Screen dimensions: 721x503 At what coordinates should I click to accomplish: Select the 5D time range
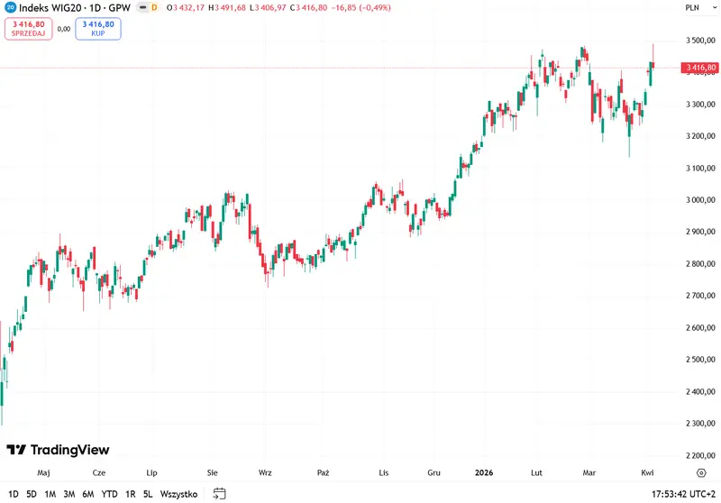[32, 494]
